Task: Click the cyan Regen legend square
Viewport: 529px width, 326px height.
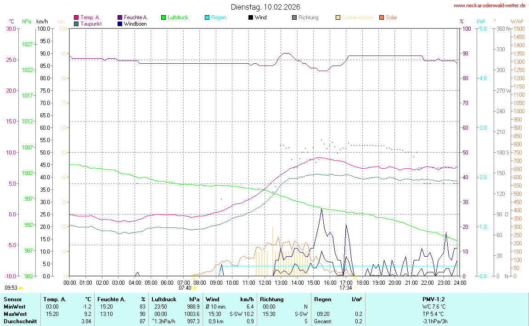Action: click(207, 18)
